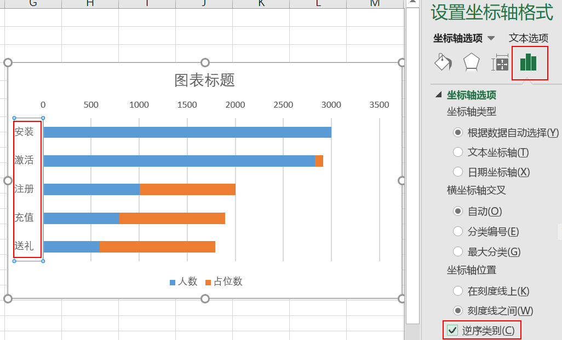
Task: Click the category label 安装
Action: click(x=24, y=132)
